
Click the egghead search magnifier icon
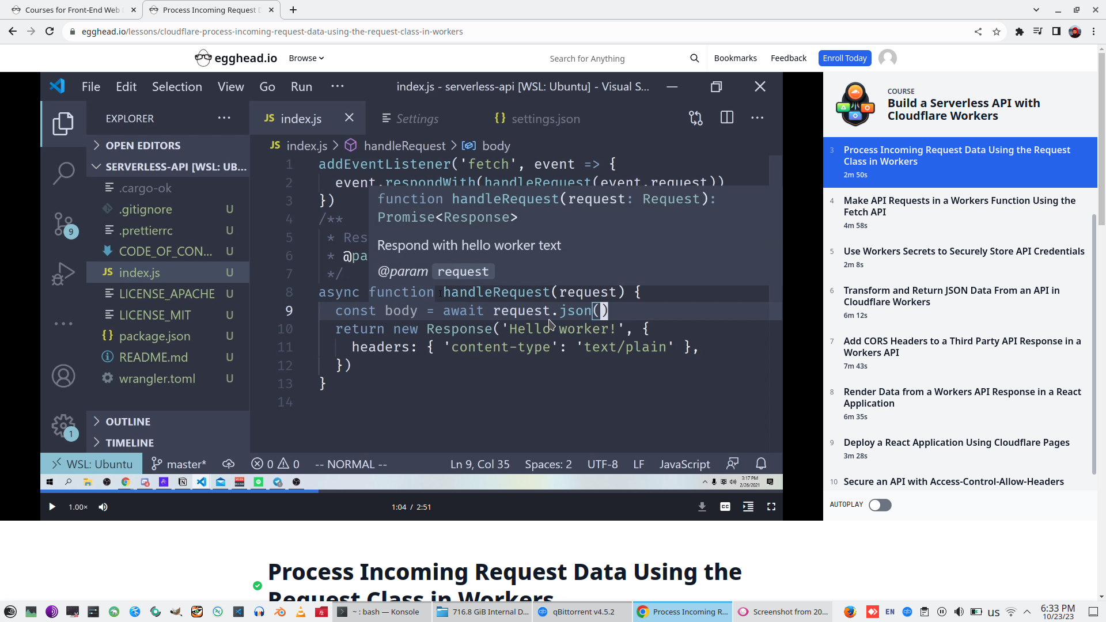(x=694, y=58)
